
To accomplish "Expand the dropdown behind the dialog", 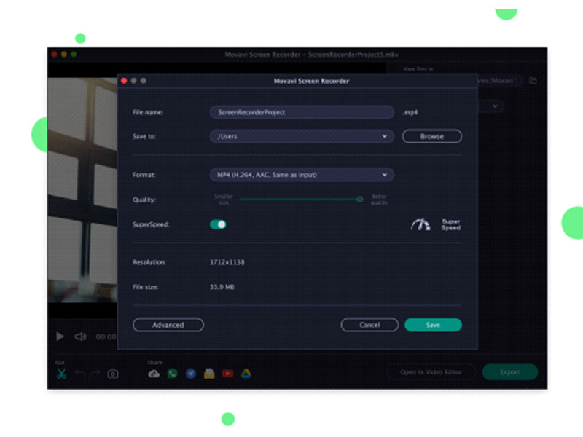I will point(495,106).
